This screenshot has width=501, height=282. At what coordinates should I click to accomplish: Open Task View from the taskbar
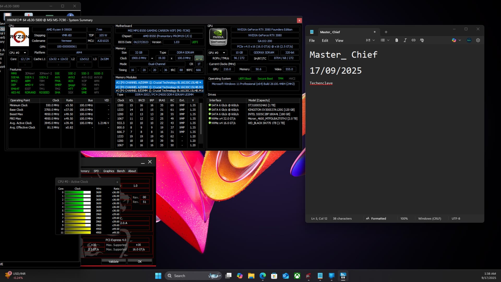(x=228, y=276)
